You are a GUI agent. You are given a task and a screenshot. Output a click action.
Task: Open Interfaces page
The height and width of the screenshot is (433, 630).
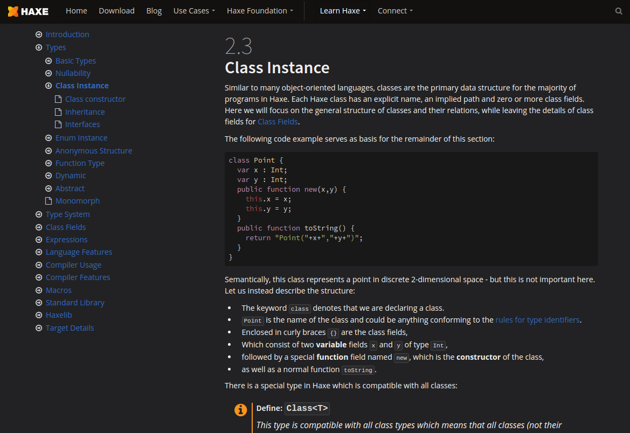82,124
